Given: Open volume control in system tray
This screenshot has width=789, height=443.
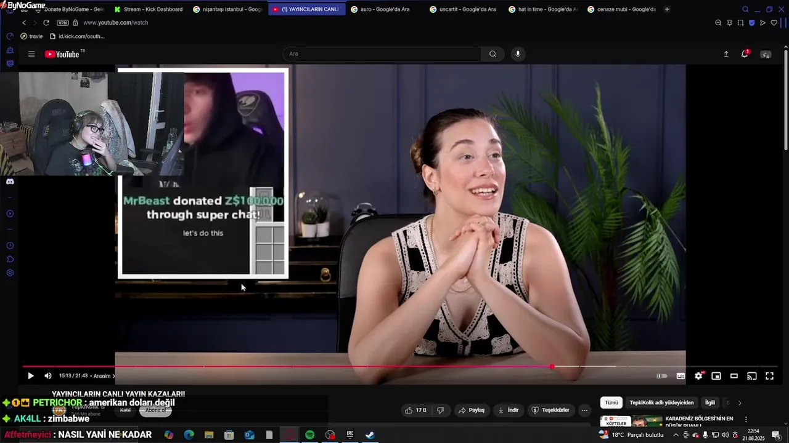Looking at the screenshot, I should point(726,435).
